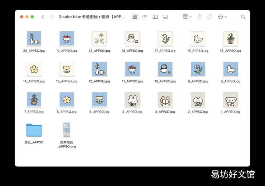The image size is (265, 186).
Task: Switch to icon grid view
Action: pos(135,17)
